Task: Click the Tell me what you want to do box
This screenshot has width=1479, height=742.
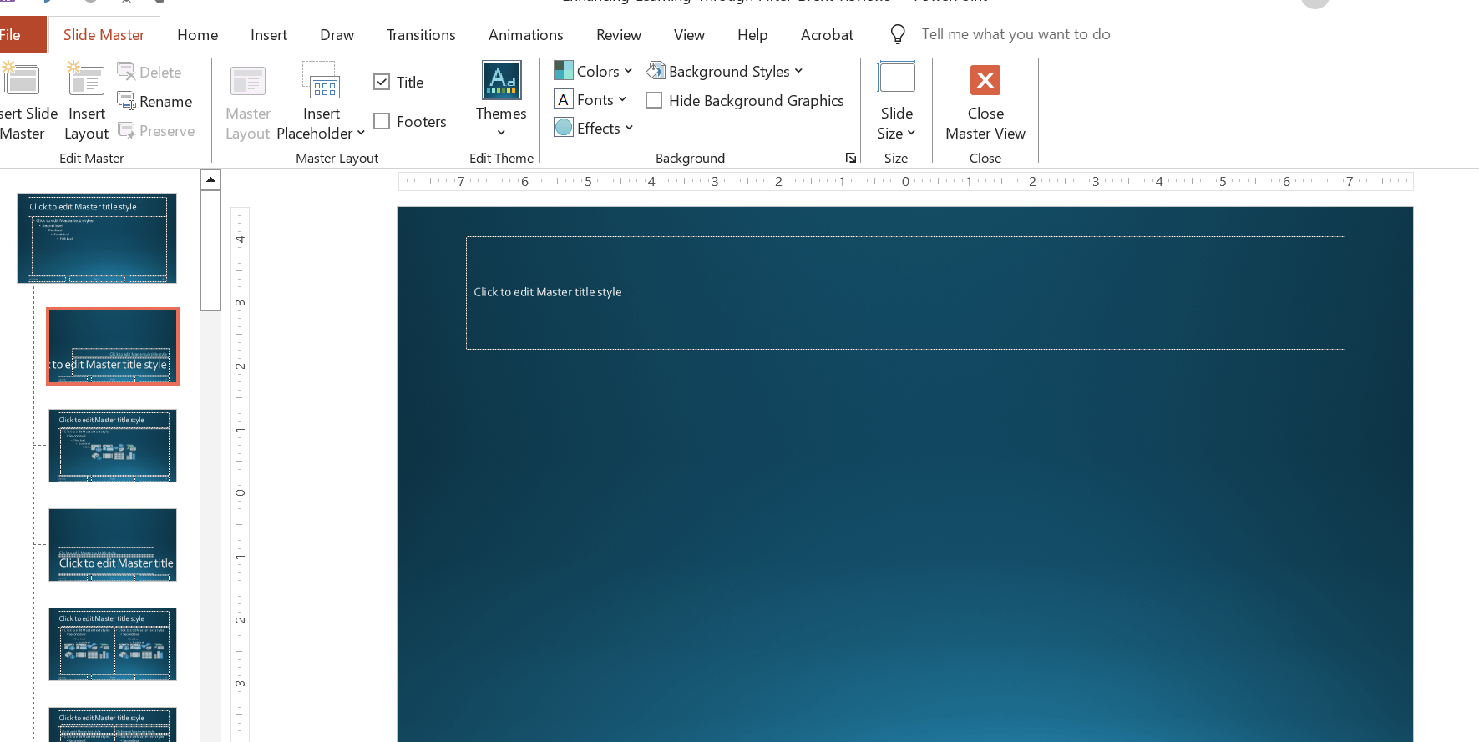Action: click(1016, 34)
